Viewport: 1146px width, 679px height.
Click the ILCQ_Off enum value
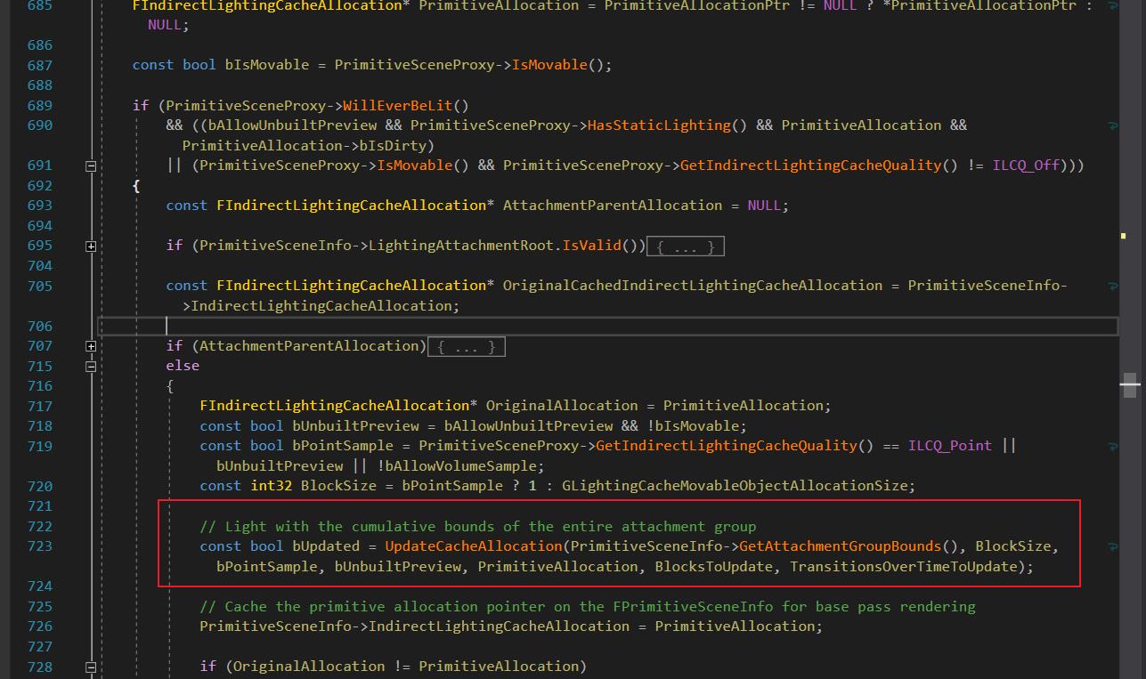point(1026,166)
